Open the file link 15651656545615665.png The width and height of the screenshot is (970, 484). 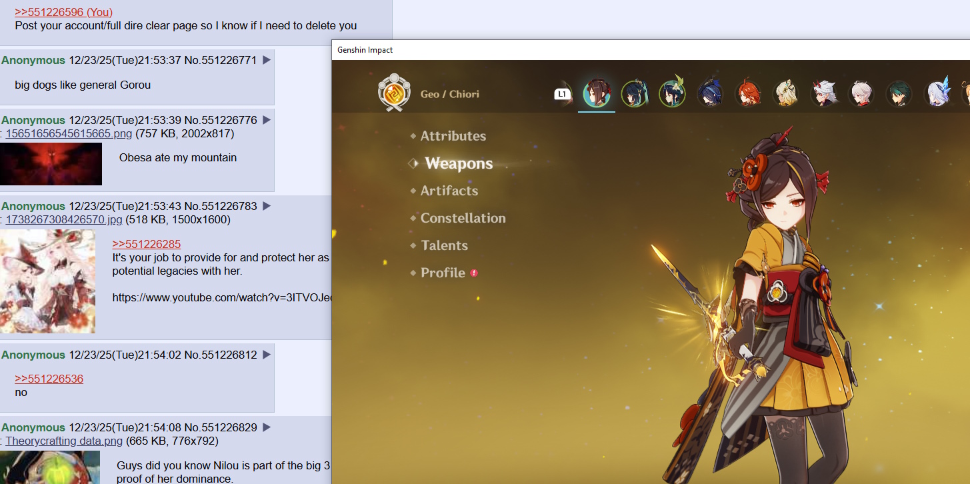69,133
